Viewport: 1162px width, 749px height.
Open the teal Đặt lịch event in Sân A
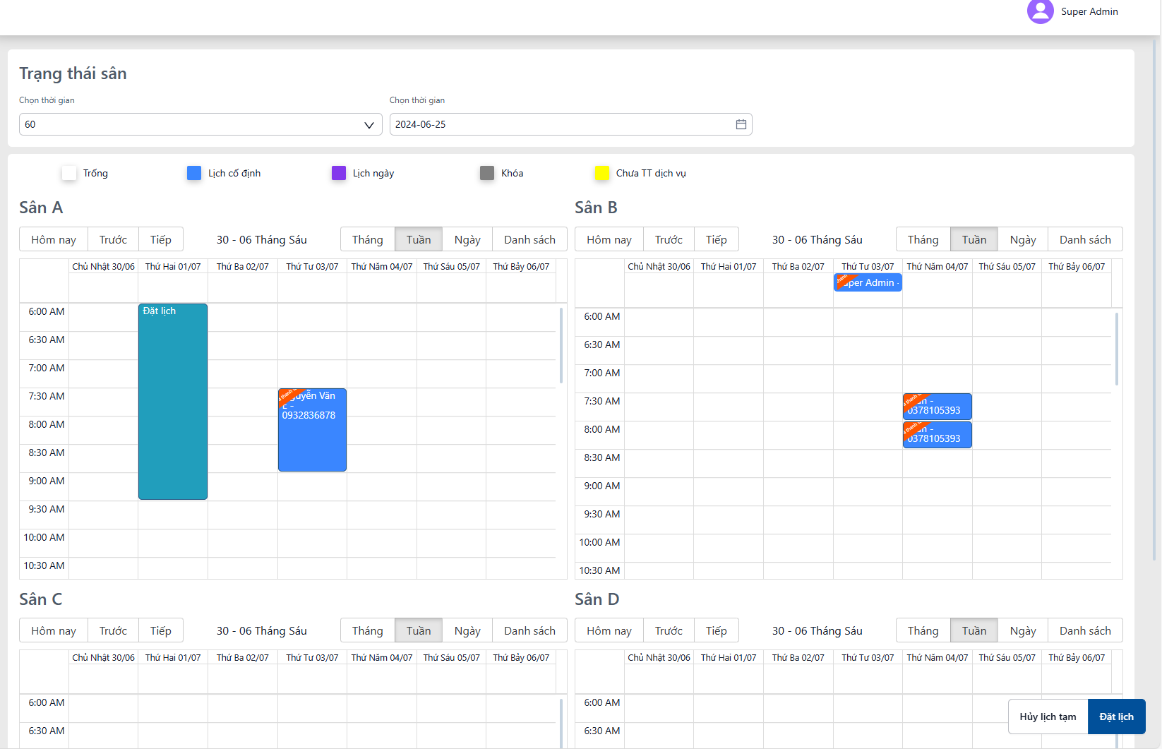coord(173,402)
